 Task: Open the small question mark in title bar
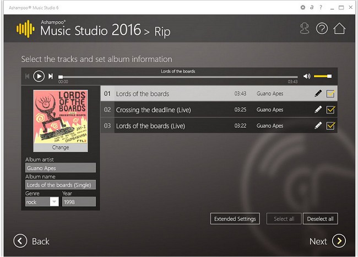(x=321, y=7)
